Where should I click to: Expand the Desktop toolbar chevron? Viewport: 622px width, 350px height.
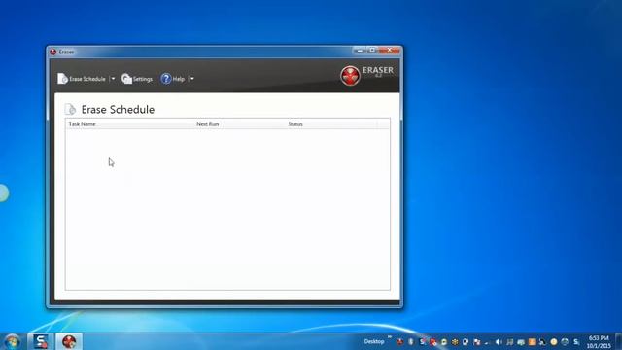click(390, 337)
